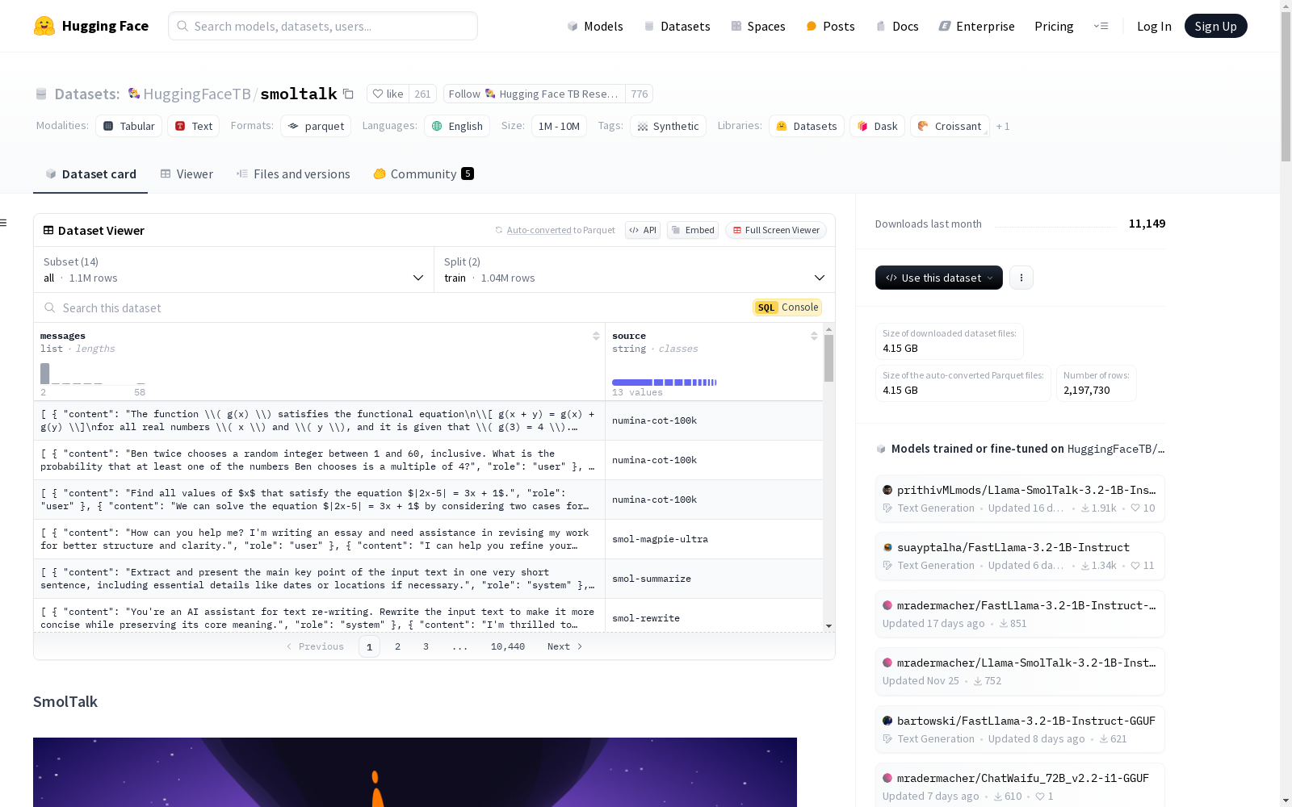1292x807 pixels.
Task: Go to page 2 of the dataset
Action: [x=397, y=646]
